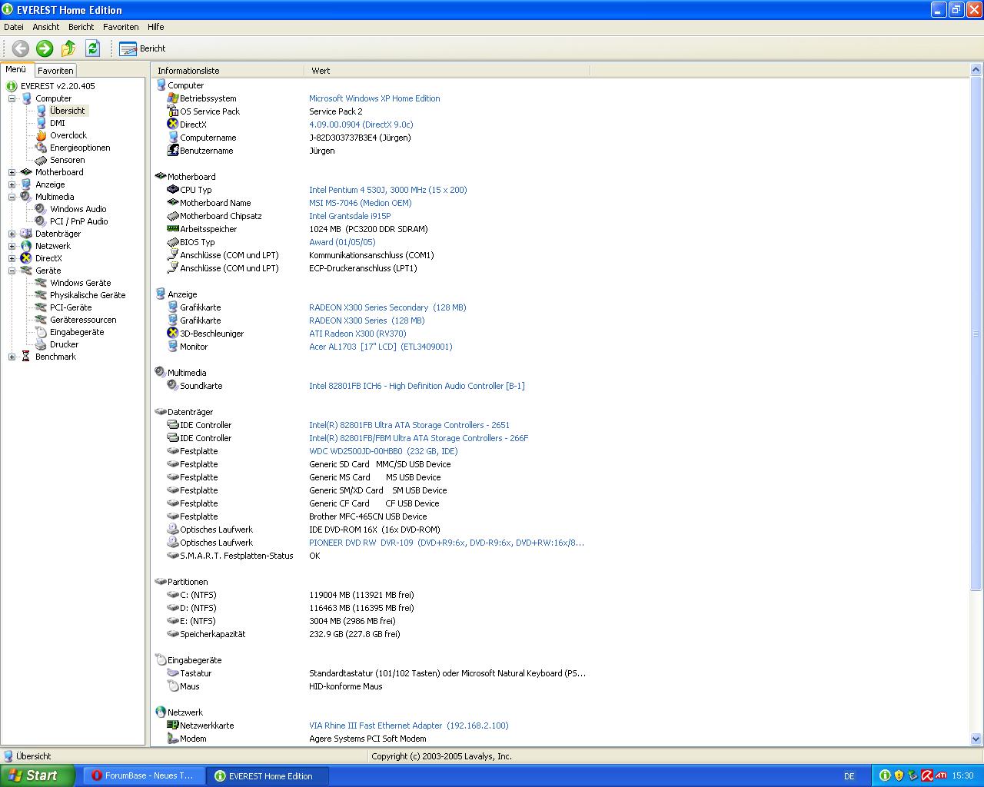Open the PIONEER DVD RW DVR-109 link

click(x=447, y=543)
